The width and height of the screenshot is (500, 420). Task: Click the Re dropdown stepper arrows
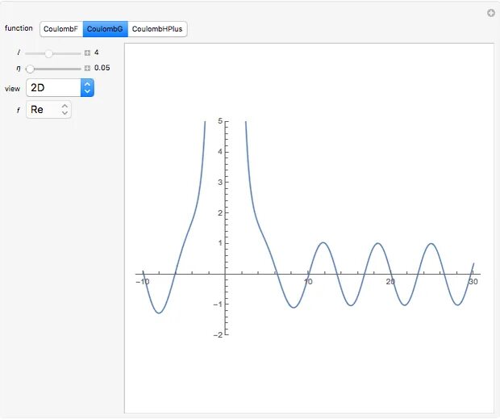click(x=65, y=110)
